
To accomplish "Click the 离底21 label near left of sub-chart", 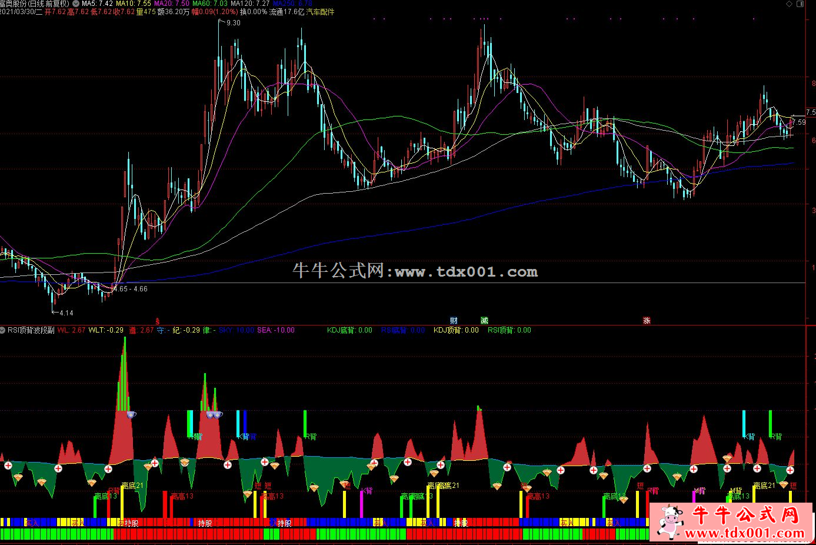I will tap(132, 486).
